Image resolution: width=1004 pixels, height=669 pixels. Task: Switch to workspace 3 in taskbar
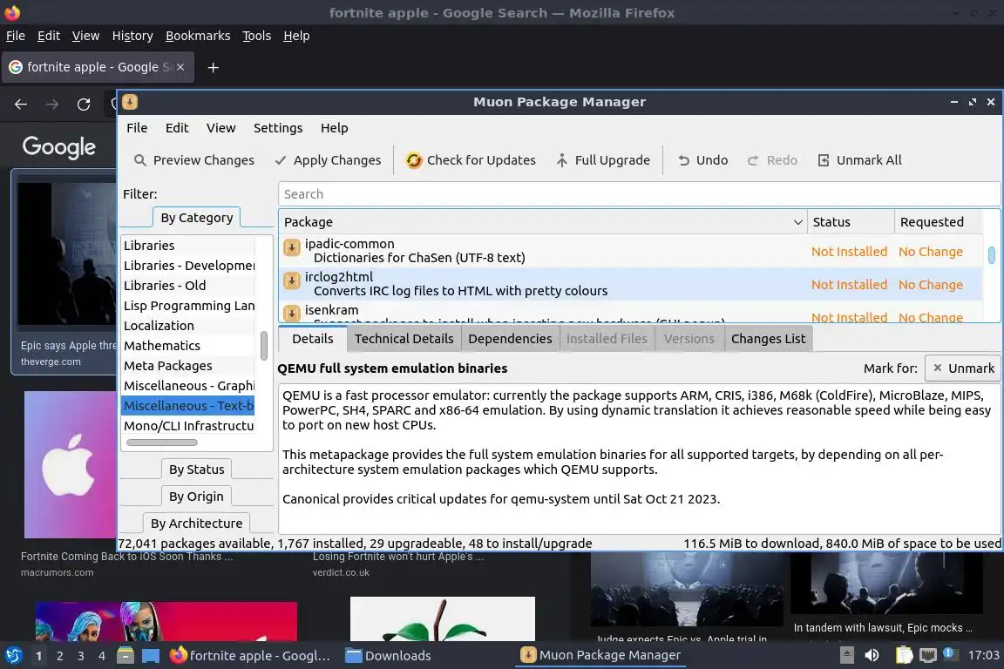(x=81, y=656)
